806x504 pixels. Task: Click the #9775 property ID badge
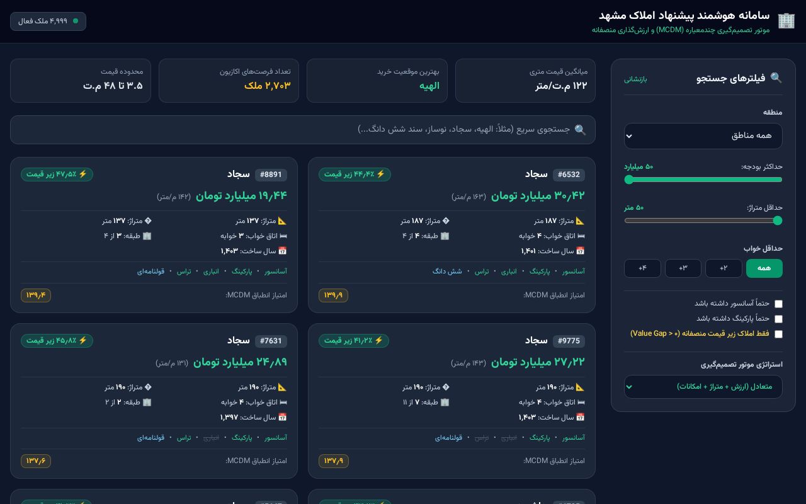(x=569, y=341)
